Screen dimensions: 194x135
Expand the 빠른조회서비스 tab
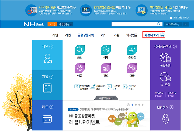pos(106,98)
